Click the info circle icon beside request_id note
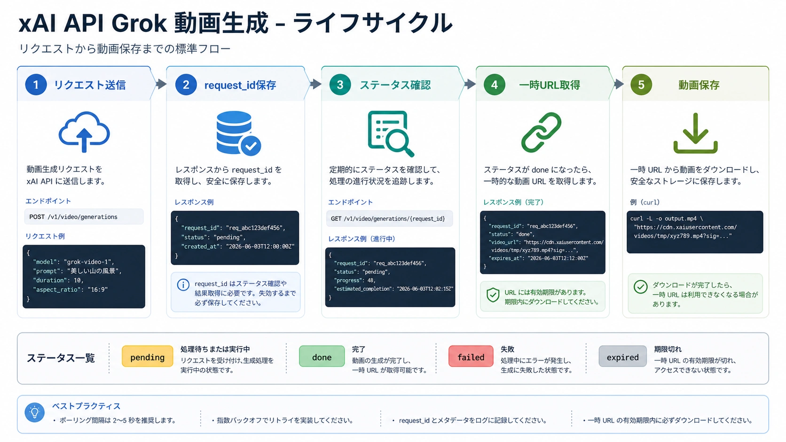Screen dimensions: 786x442 183,285
